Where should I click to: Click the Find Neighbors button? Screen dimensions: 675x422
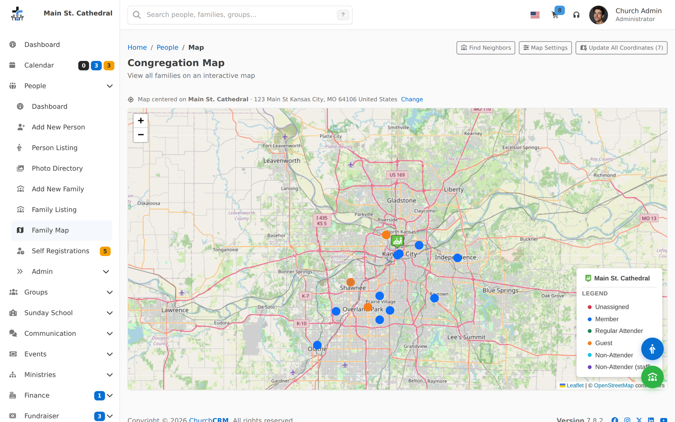click(486, 48)
